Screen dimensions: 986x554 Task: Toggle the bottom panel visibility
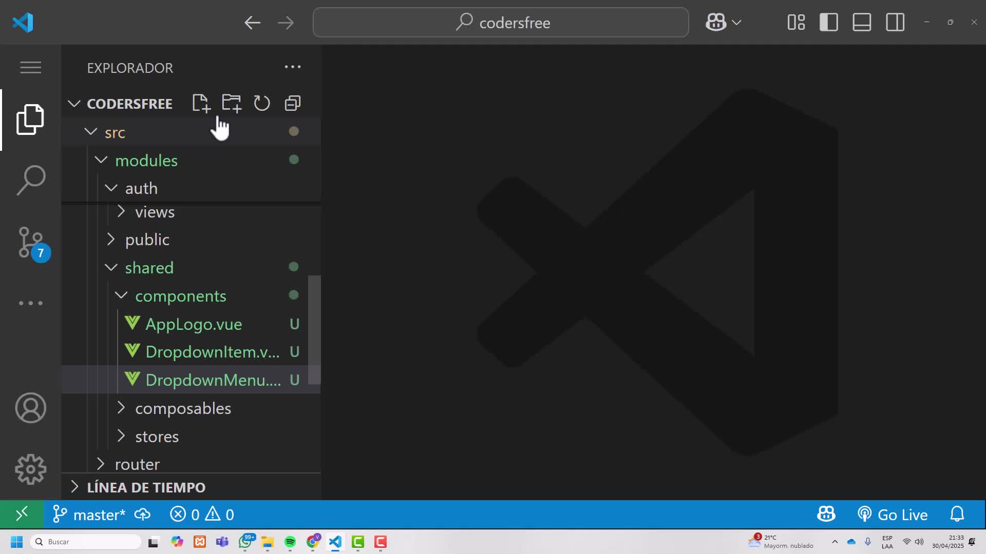(x=861, y=23)
